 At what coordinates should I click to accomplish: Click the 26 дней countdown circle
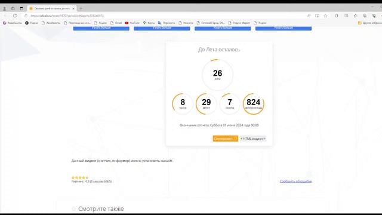pyautogui.click(x=217, y=75)
